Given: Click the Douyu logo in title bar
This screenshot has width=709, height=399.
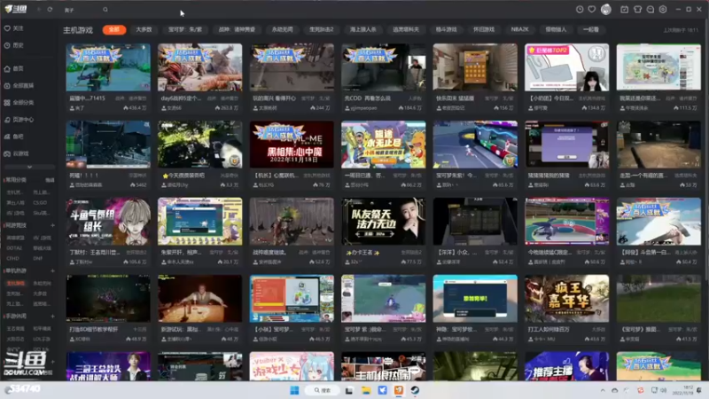Looking at the screenshot, I should coord(16,9).
